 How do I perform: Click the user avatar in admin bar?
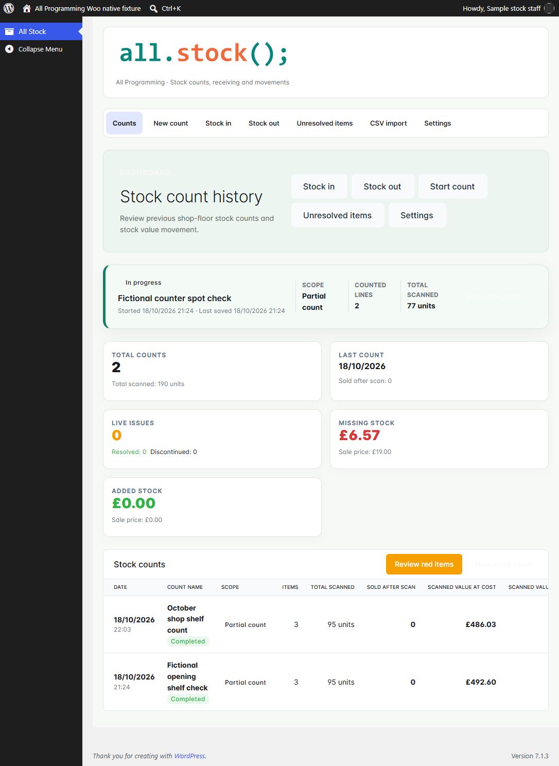tap(549, 8)
